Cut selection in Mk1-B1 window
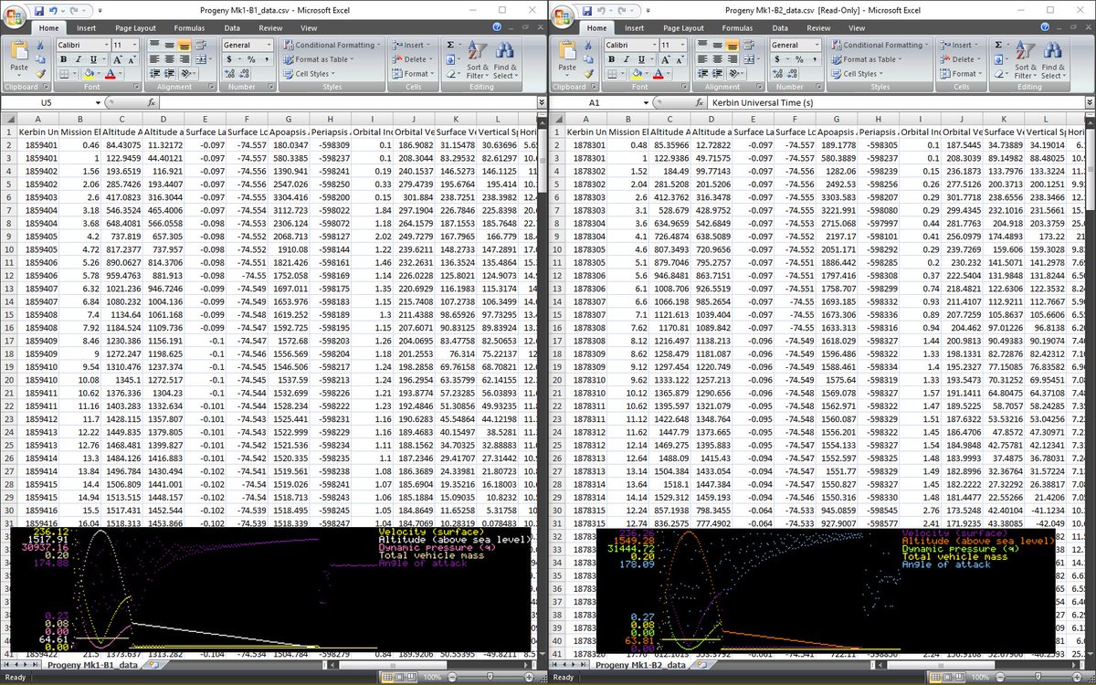This screenshot has height=685, width=1096. (x=39, y=45)
